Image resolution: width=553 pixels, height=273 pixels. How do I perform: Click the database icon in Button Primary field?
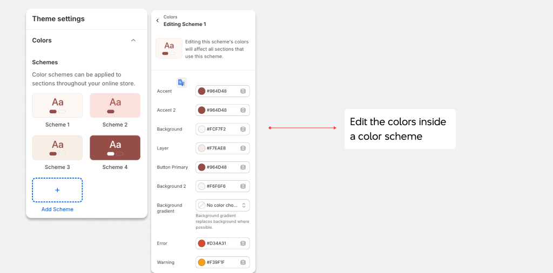(243, 167)
